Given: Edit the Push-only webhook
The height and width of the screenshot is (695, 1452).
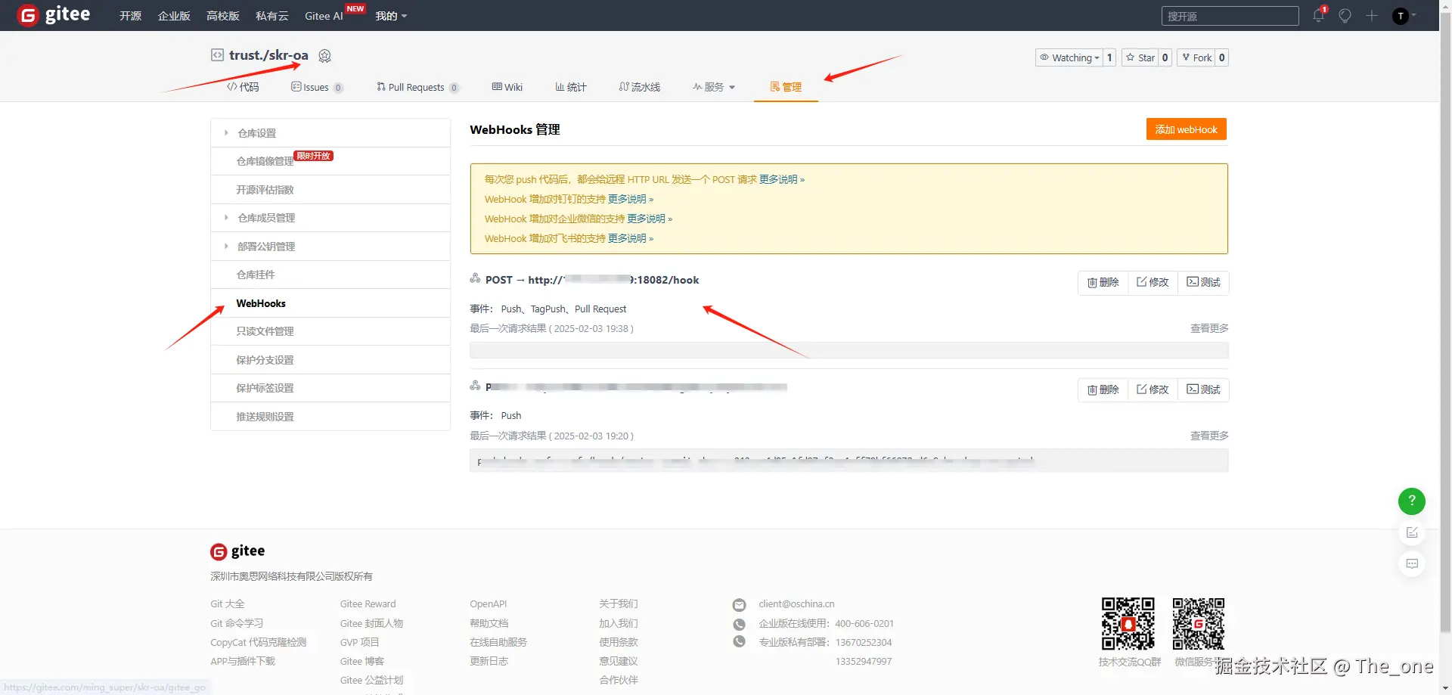Looking at the screenshot, I should pyautogui.click(x=1153, y=390).
